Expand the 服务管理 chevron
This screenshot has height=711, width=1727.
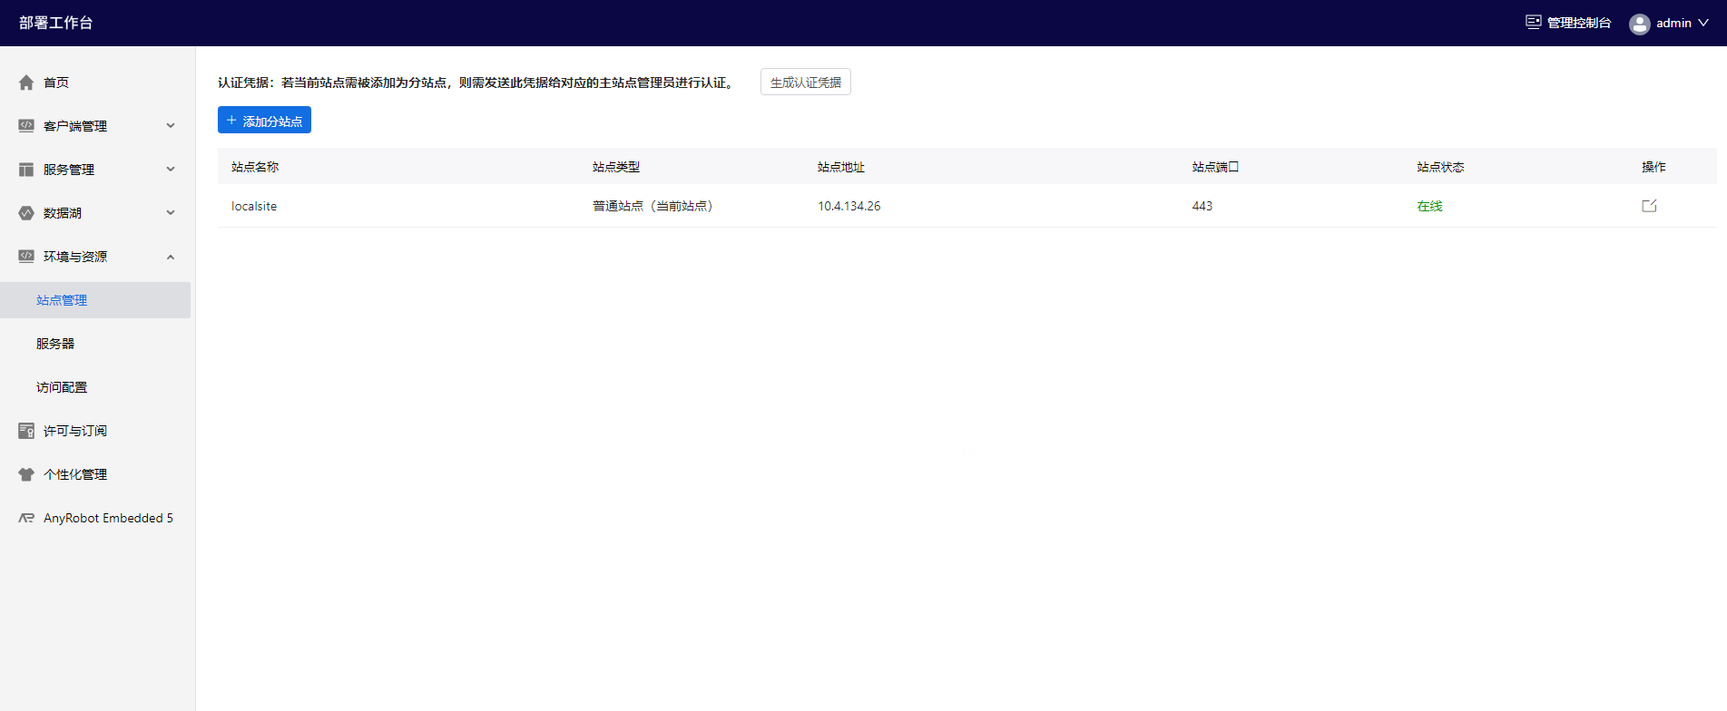[x=171, y=170]
